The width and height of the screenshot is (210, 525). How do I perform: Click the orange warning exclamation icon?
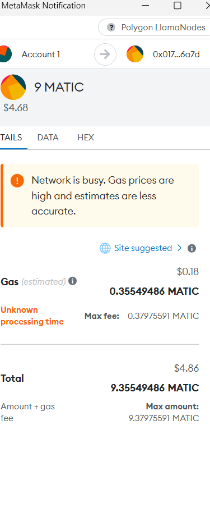pos(17,181)
